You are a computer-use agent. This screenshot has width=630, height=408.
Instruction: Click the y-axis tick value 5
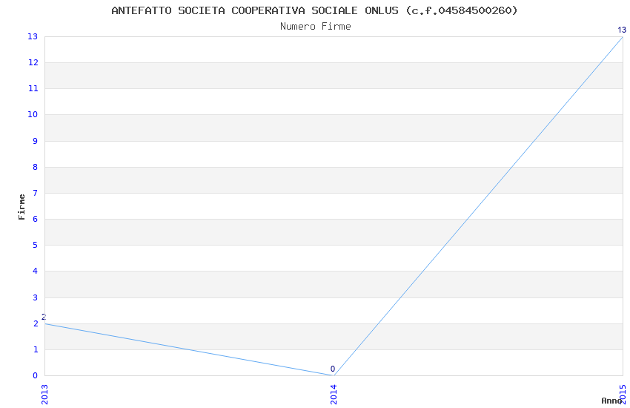click(x=36, y=246)
